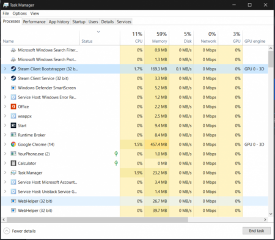Click YourPhone.exe suspended leaf status icon

point(116,154)
